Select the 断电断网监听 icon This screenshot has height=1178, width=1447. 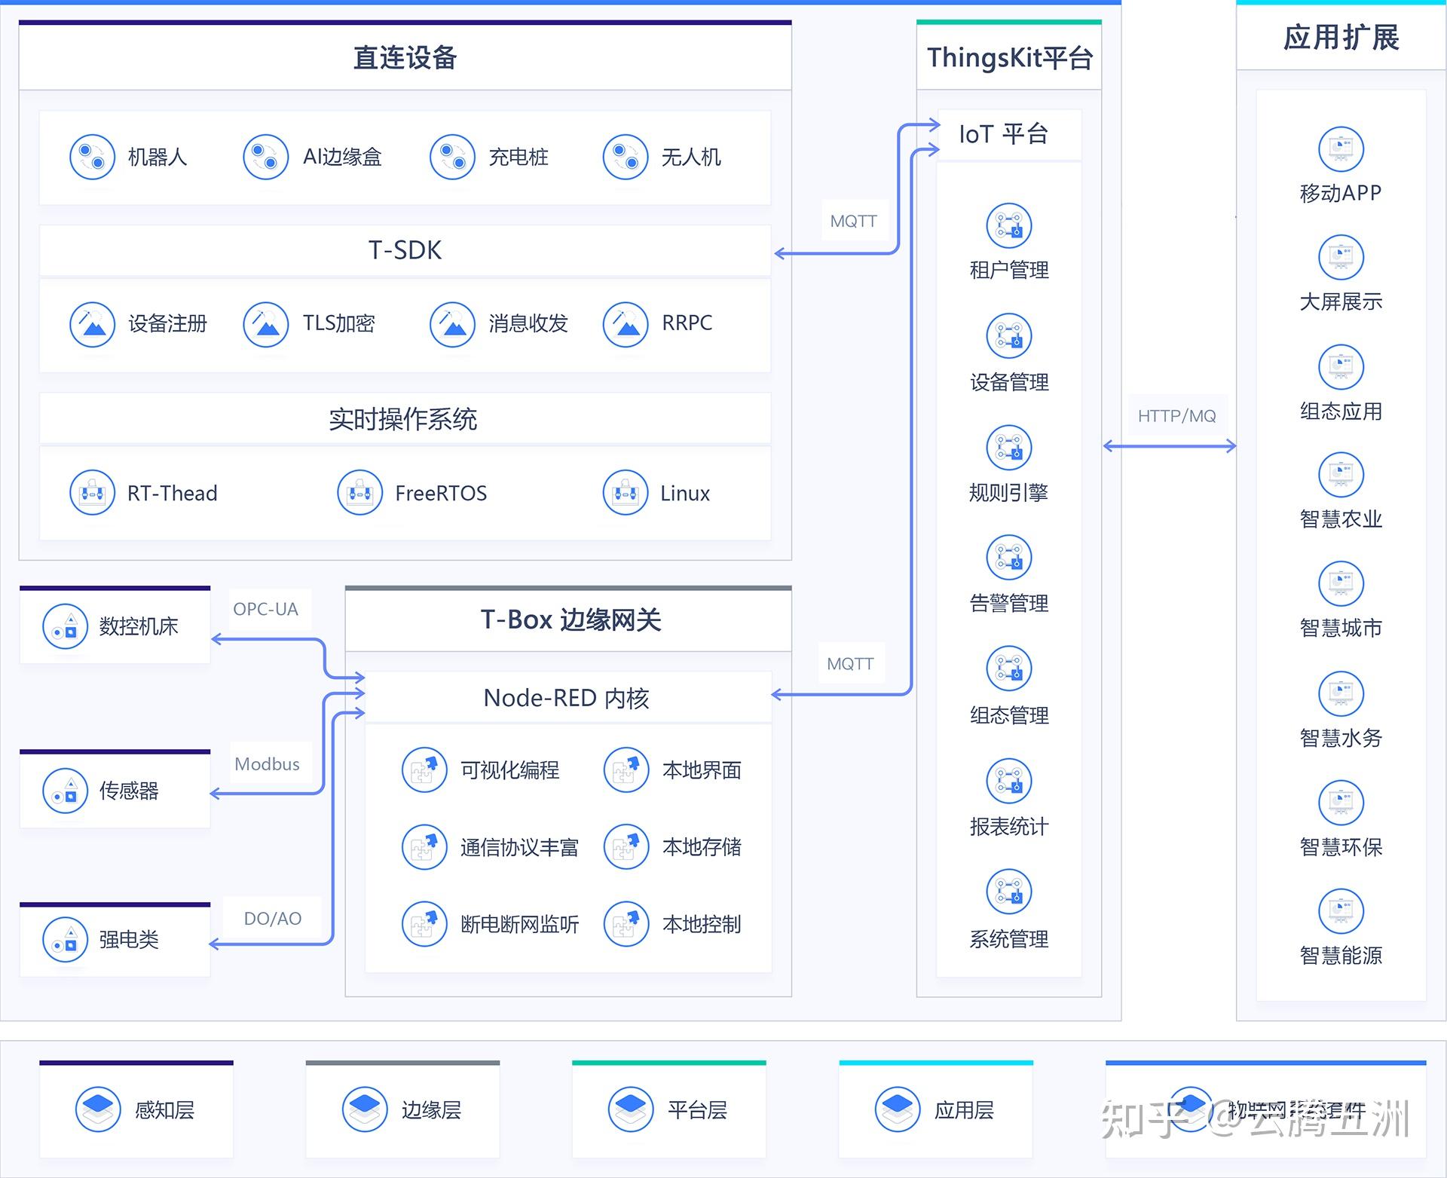tap(424, 924)
